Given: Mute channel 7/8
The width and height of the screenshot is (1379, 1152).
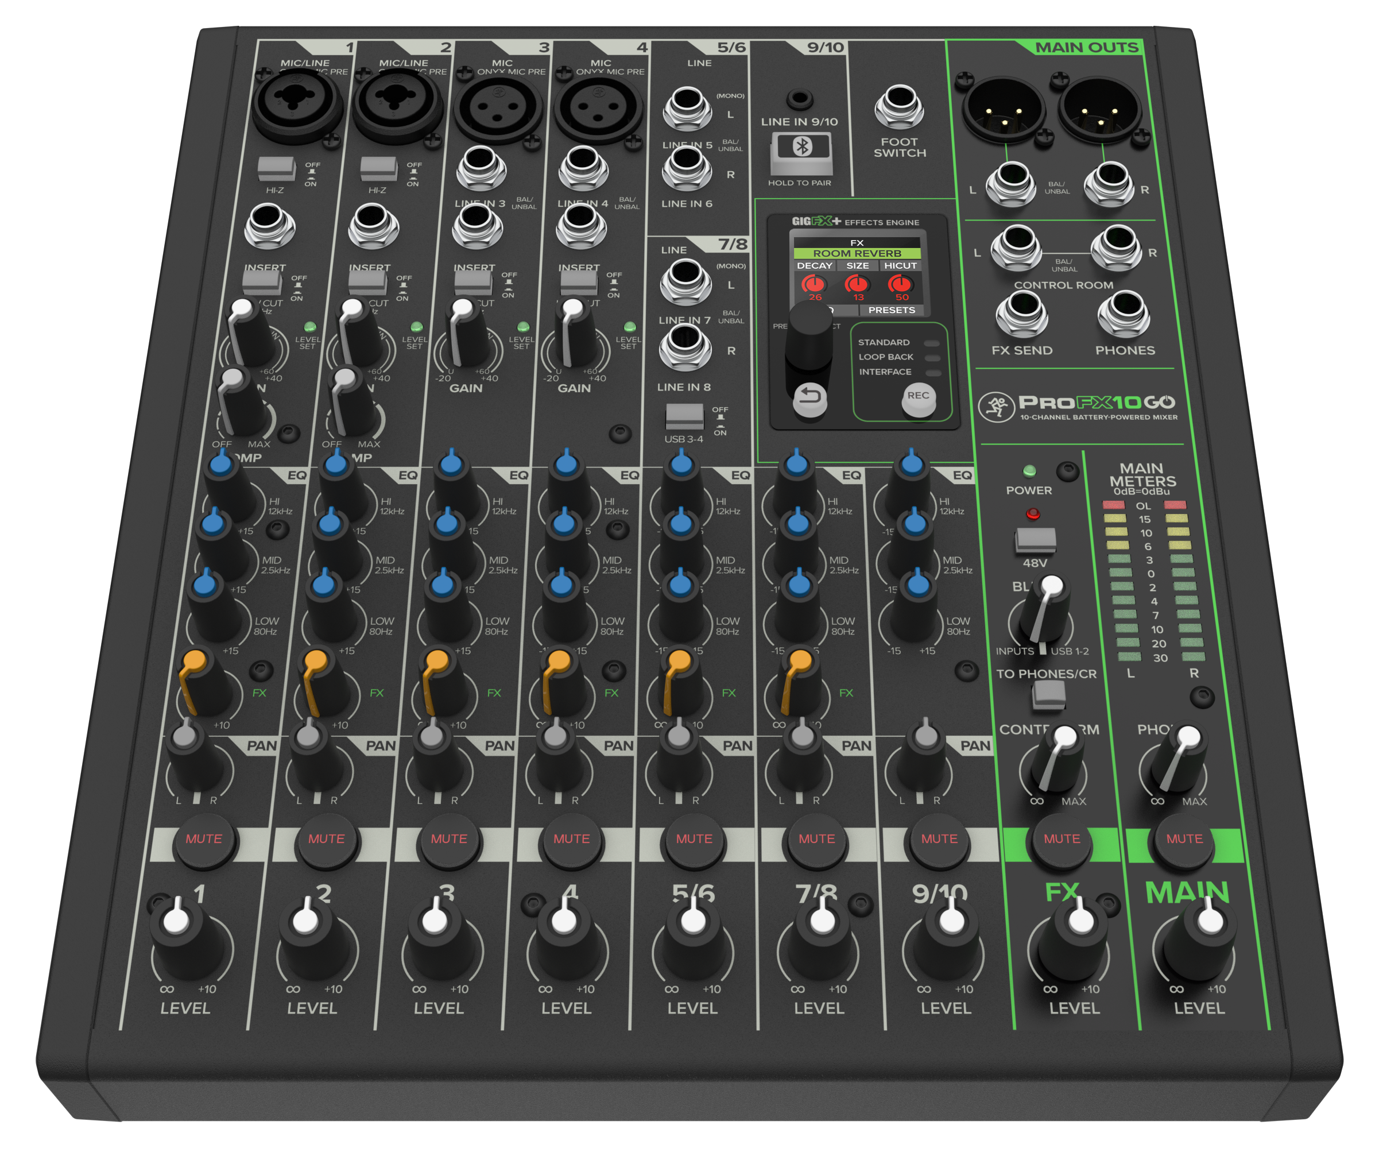Looking at the screenshot, I should (816, 840).
